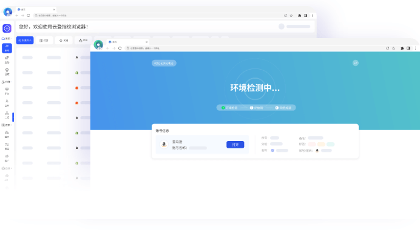Select the tab in the back browser window

(x=36, y=9)
